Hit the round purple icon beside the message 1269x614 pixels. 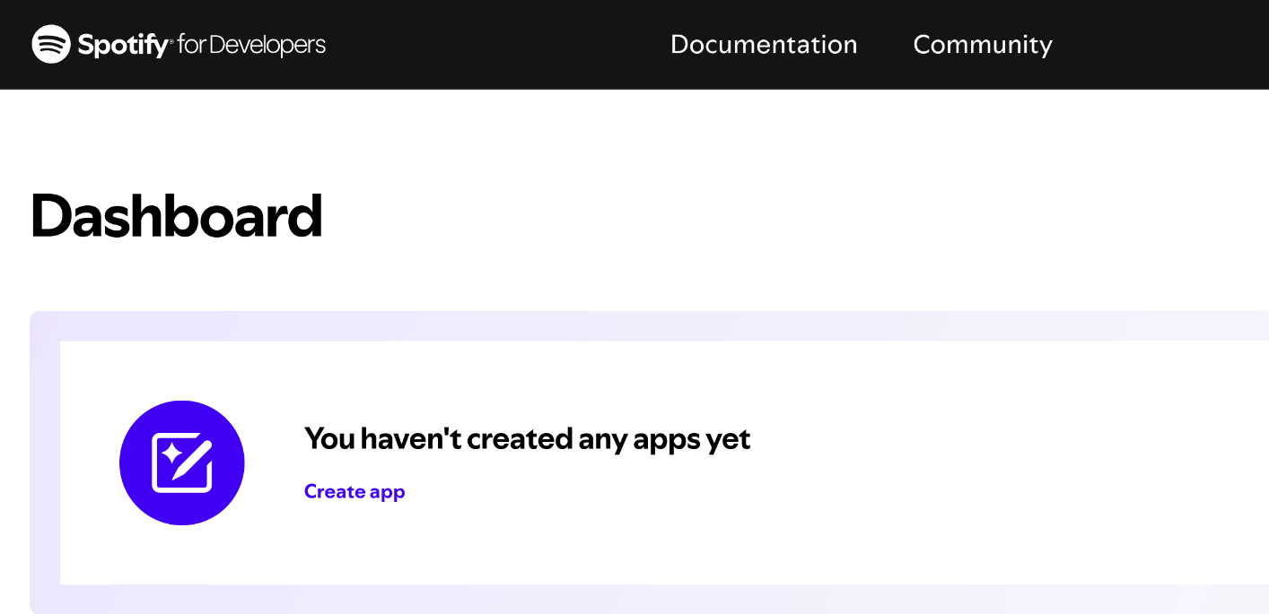182,463
